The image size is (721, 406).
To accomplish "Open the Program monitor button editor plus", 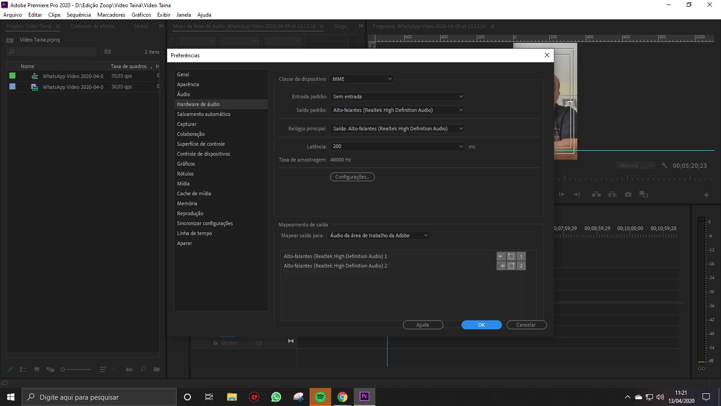I will 706,195.
